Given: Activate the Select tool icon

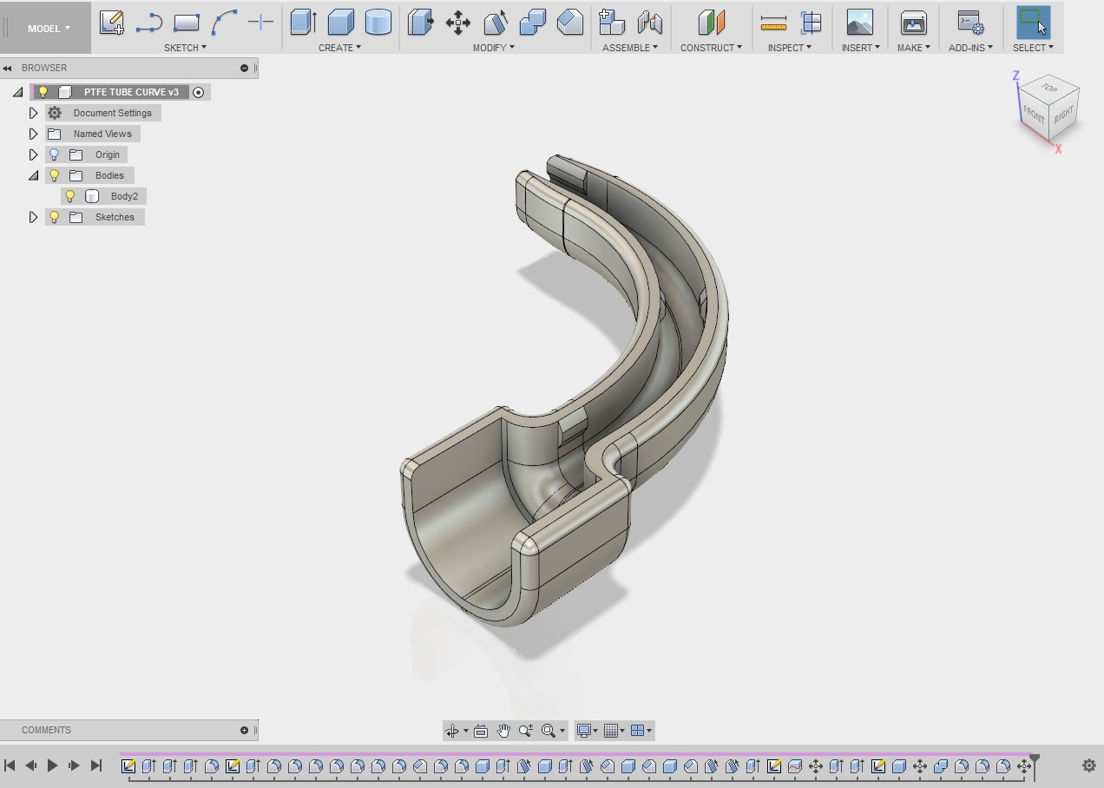Looking at the screenshot, I should [x=1033, y=23].
